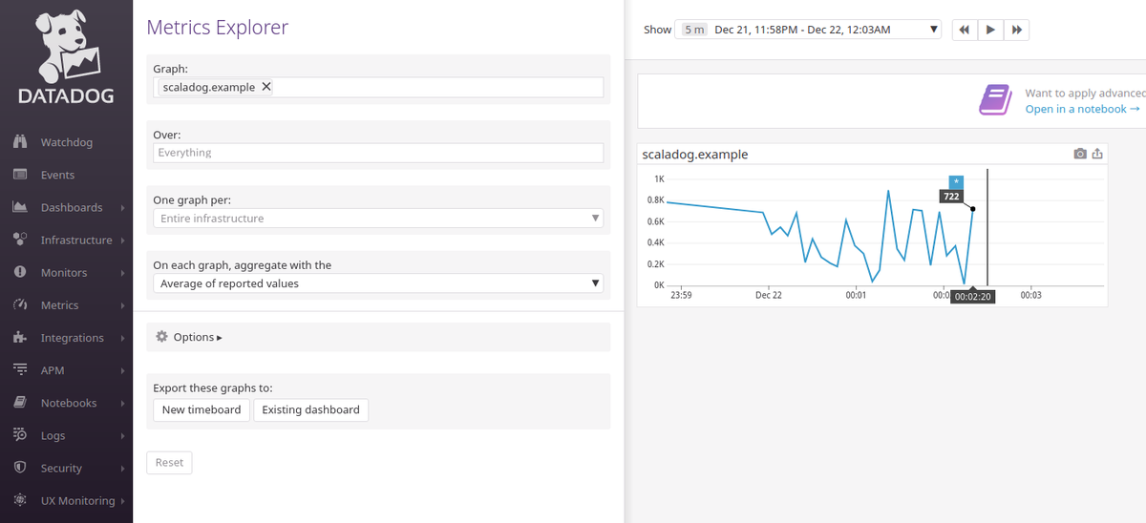Expand Integrations submenu arrow
Viewport: 1146px width, 523px height.
(123, 338)
